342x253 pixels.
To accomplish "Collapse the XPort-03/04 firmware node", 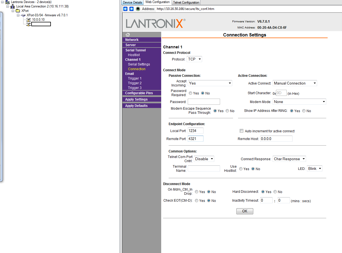I will pyautogui.click(x=18, y=15).
